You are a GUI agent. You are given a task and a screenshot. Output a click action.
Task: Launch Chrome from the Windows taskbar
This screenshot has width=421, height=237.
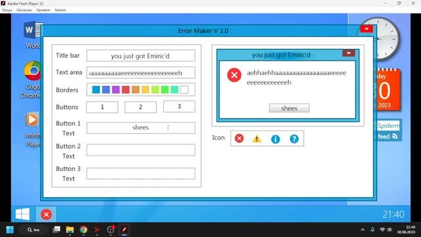pos(84,230)
